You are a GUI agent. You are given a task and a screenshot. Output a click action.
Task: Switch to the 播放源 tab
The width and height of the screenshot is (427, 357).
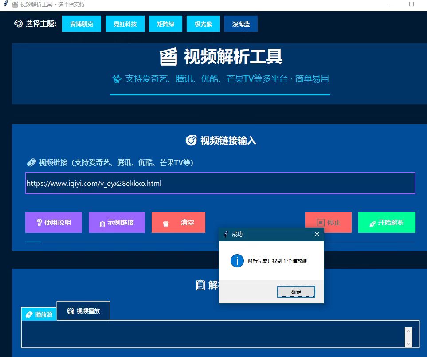pos(39,314)
